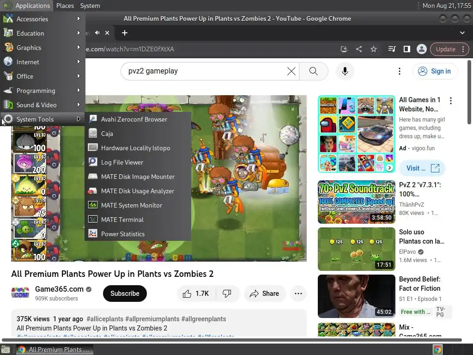The image size is (473, 355).
Task: Open the Applications menu in top panel
Action: click(x=27, y=6)
